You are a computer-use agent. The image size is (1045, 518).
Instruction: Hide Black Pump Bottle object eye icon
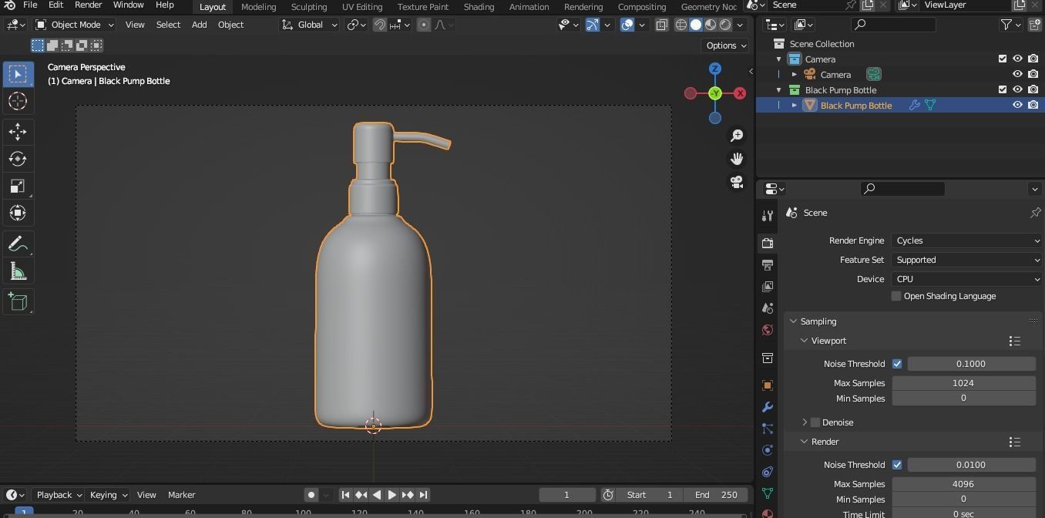[x=1017, y=105]
